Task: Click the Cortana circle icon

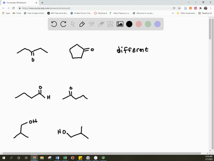Action: (19, 158)
